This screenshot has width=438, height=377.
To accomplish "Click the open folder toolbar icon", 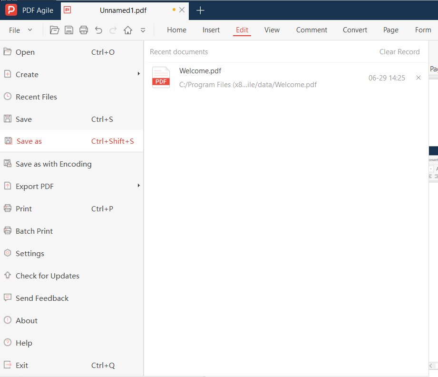I will [x=55, y=30].
